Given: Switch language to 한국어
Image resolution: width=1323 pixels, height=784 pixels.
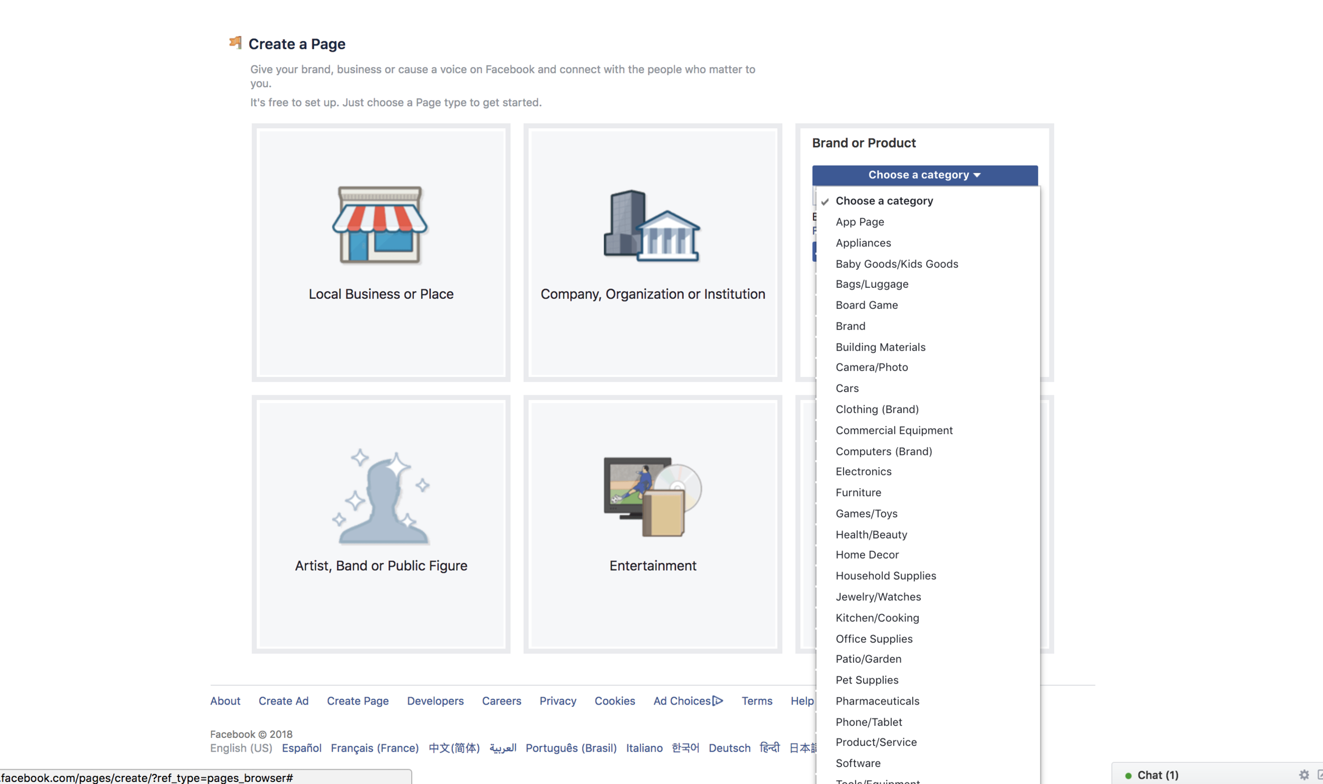Looking at the screenshot, I should (685, 748).
